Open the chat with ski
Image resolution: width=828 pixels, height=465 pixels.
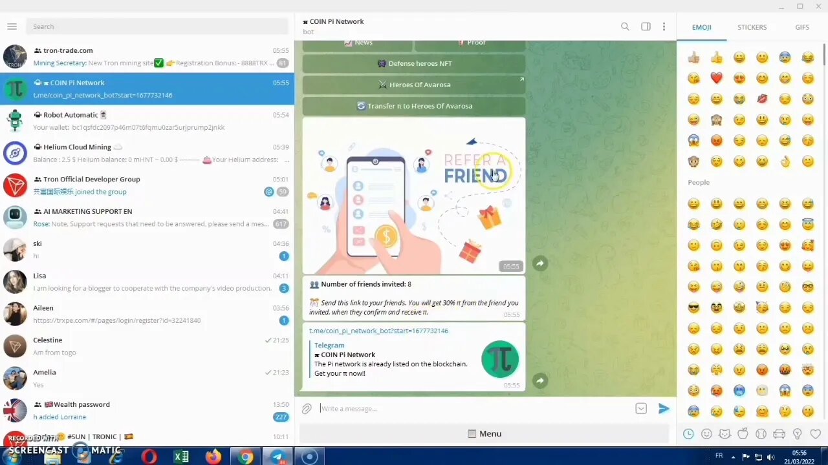(x=147, y=249)
